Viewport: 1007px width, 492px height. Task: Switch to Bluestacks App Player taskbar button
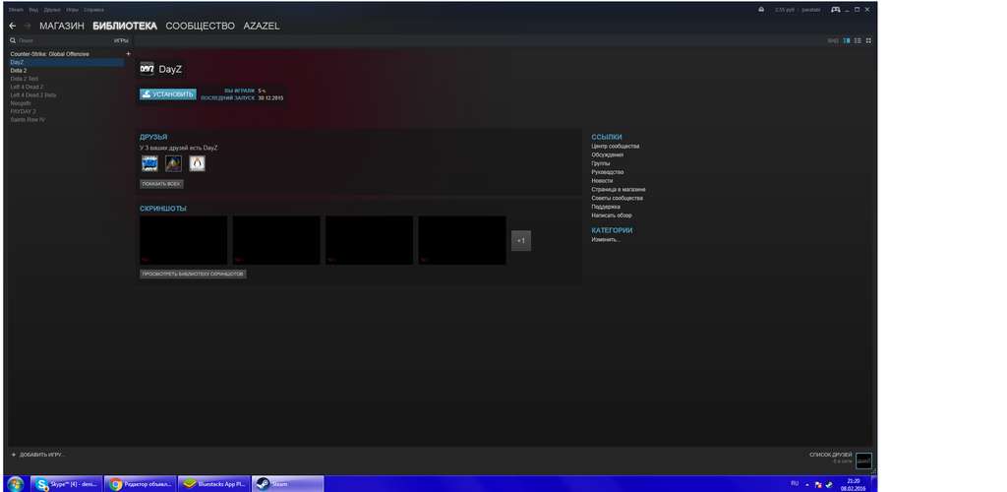[212, 484]
